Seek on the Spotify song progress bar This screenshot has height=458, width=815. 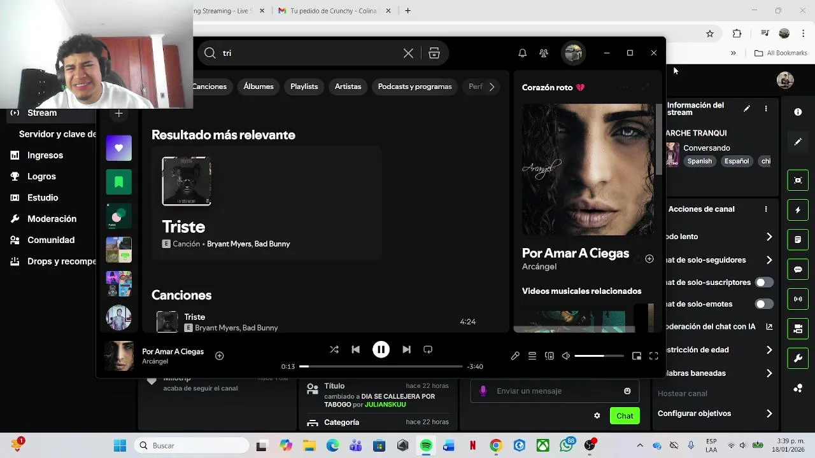click(381, 366)
